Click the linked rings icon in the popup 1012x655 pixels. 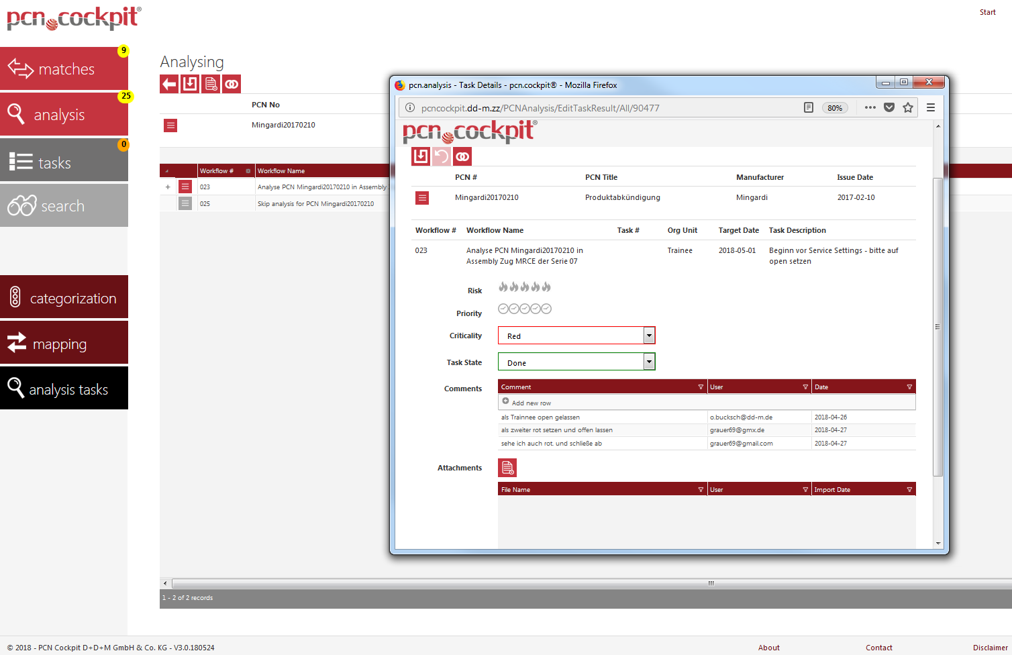462,156
